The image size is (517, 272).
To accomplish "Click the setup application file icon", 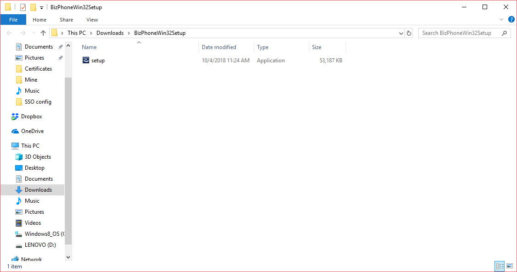I will coord(86,61).
